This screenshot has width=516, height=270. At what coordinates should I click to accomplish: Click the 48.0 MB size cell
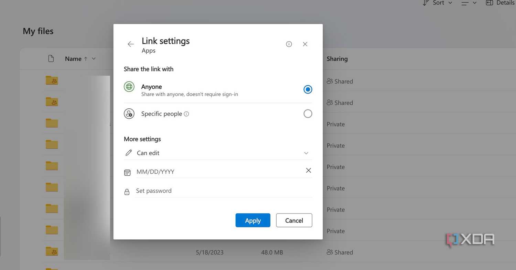coord(272,252)
